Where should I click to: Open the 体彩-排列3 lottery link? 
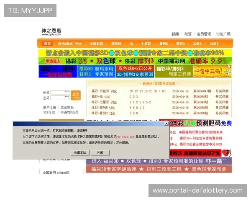tap(100, 113)
